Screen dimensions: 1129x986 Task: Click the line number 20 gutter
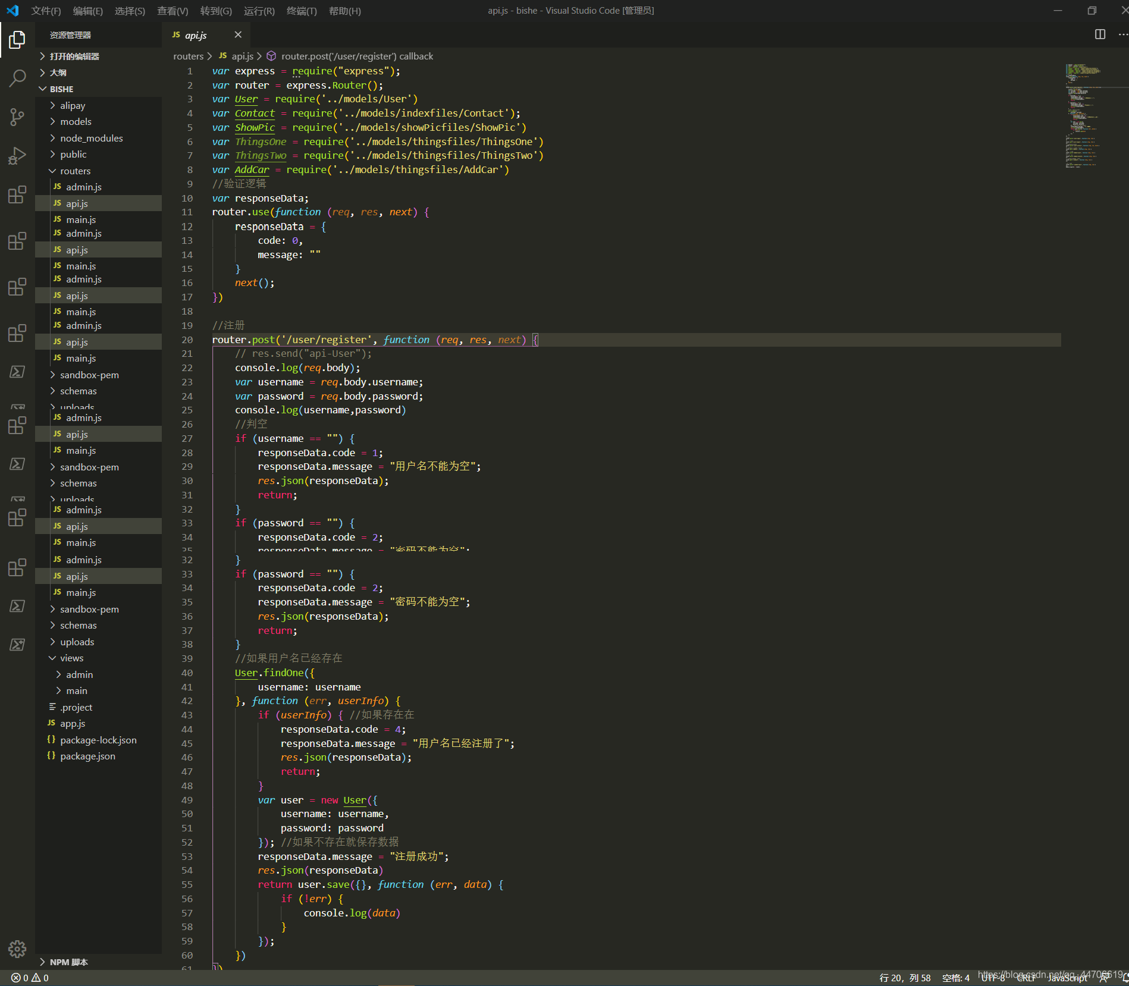(x=187, y=340)
